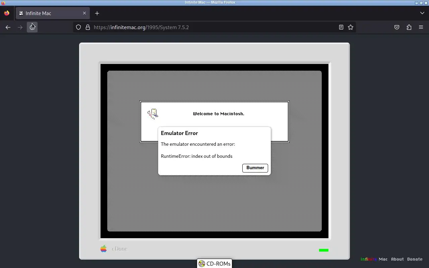Image resolution: width=429 pixels, height=268 pixels.
Task: Open the CD-ROMs drawer tab
Action: (214, 264)
